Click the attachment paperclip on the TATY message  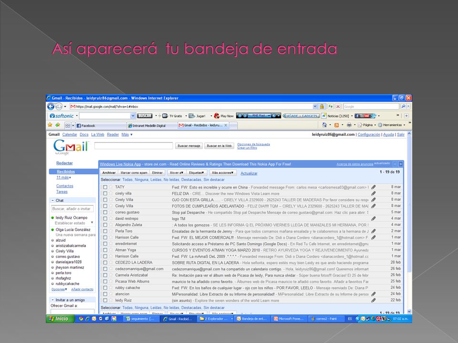[373, 187]
